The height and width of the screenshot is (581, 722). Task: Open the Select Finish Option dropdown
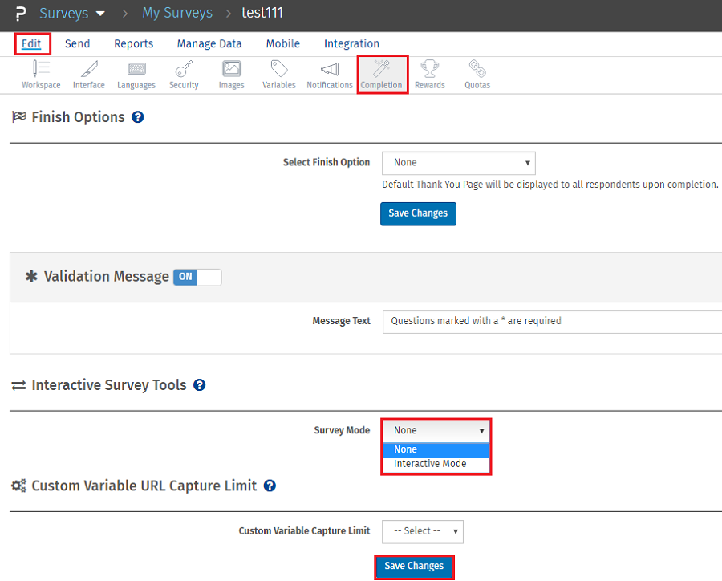(459, 163)
